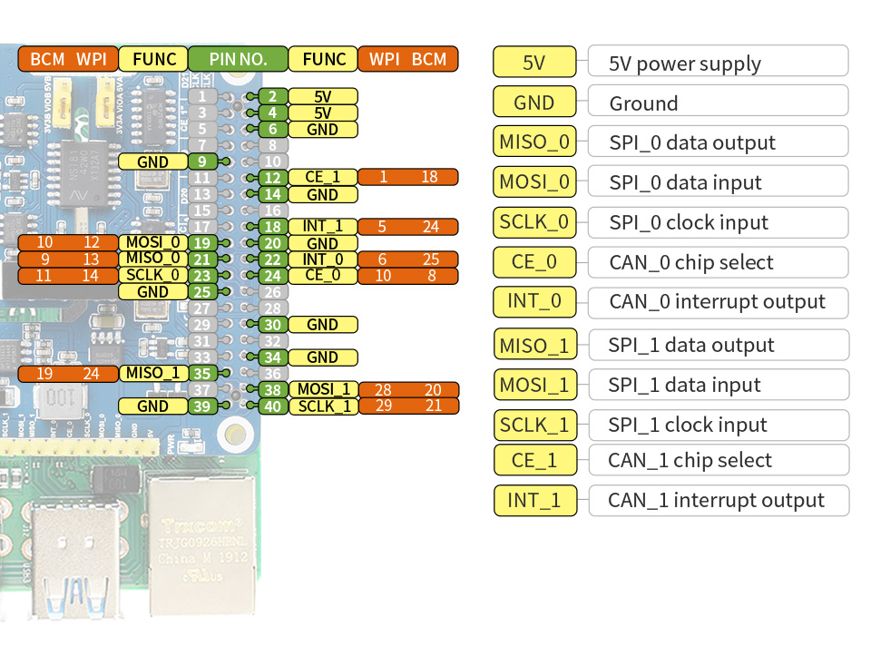
Task: Click the green pin 2 badge
Action: point(272,97)
